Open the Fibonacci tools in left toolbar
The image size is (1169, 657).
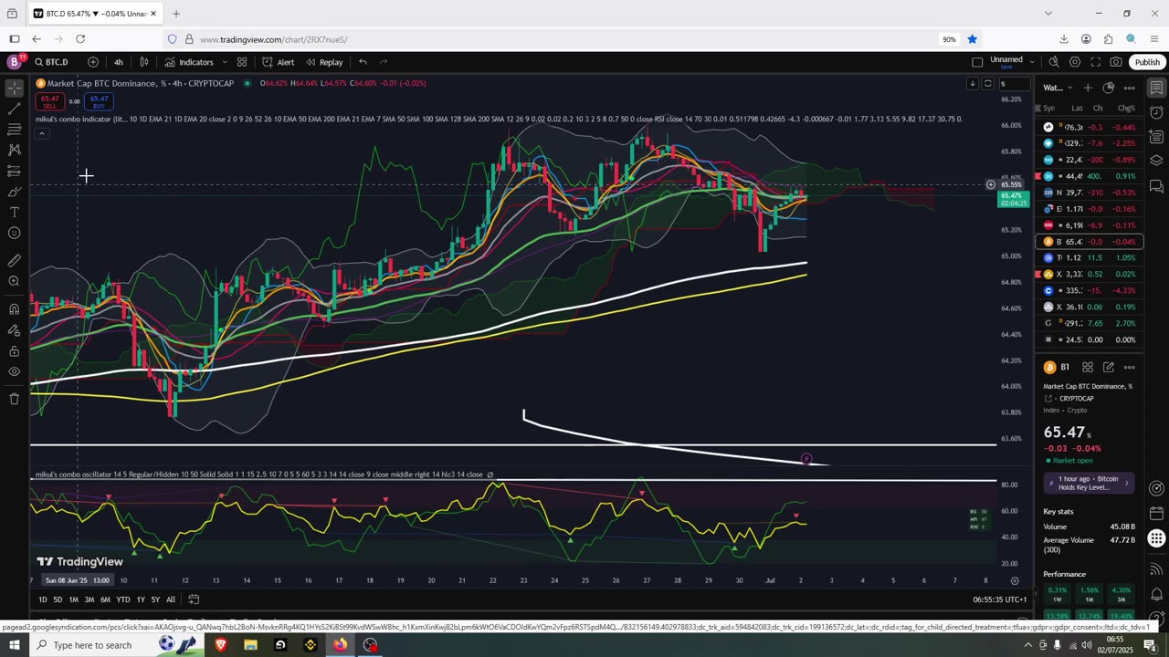coord(15,130)
